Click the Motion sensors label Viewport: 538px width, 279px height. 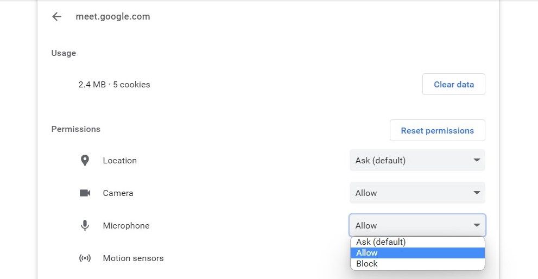coord(133,258)
